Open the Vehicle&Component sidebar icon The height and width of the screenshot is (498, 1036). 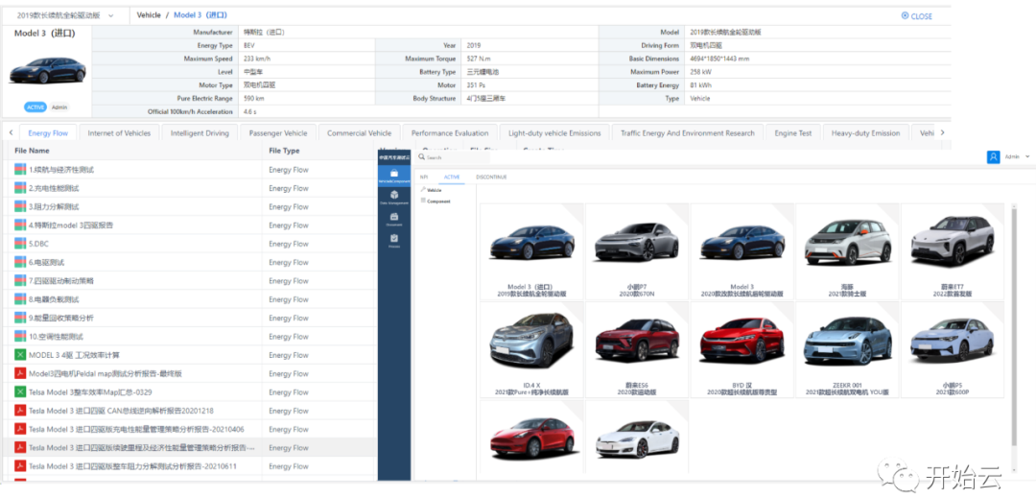pyautogui.click(x=393, y=174)
